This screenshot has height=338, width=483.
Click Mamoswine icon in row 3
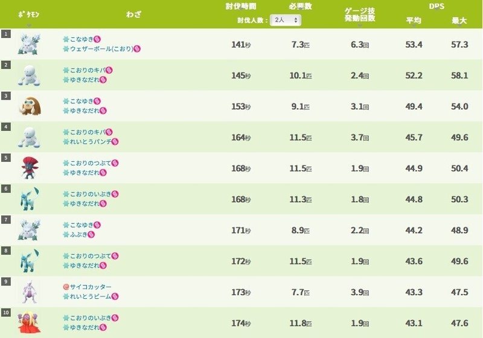30,106
